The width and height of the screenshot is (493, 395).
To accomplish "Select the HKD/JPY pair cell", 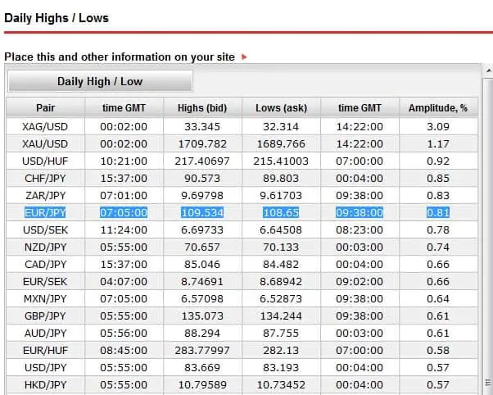I will (45, 384).
